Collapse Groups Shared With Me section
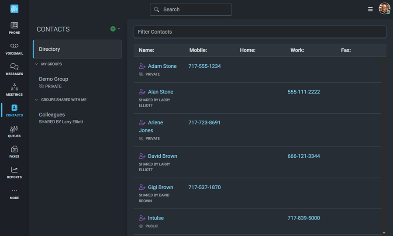This screenshot has height=236, width=393. [37, 100]
